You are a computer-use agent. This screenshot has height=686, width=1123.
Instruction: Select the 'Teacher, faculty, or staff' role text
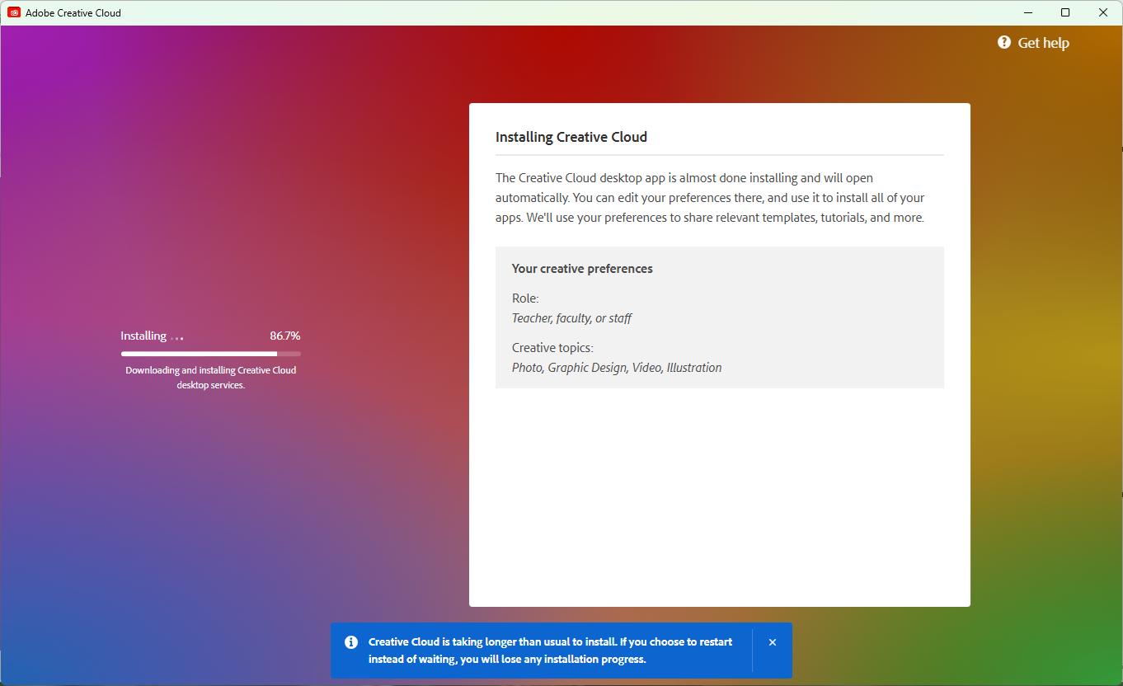(x=571, y=318)
